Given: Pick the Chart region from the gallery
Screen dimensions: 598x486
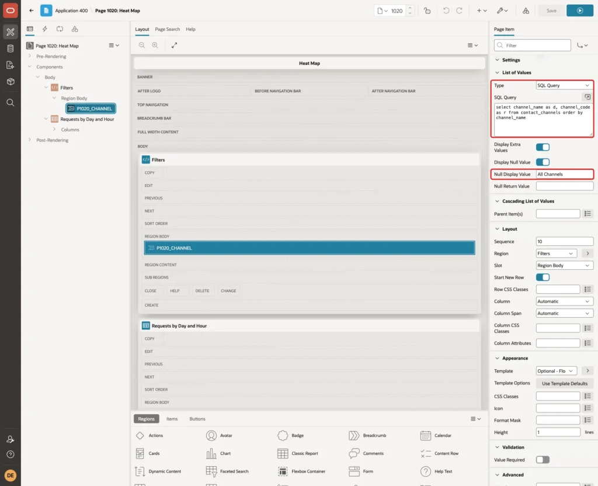Looking at the screenshot, I should pyautogui.click(x=218, y=453).
